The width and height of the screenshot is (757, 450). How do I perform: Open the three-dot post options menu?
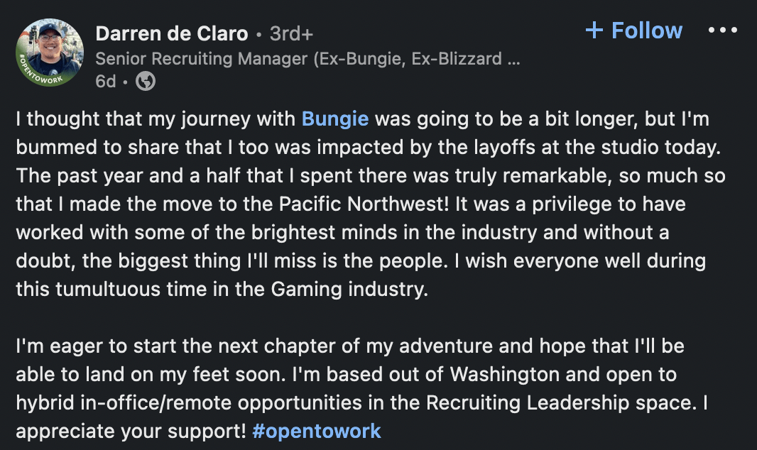[722, 31]
